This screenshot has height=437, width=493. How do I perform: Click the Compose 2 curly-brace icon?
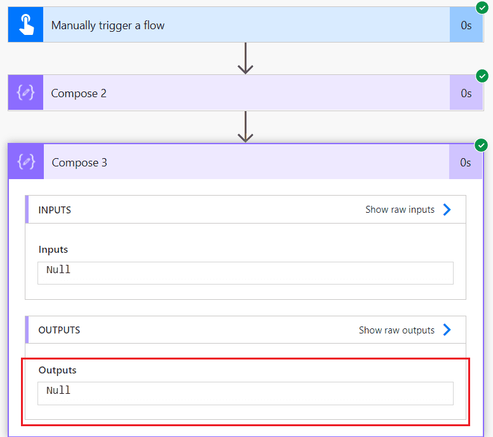coord(26,93)
